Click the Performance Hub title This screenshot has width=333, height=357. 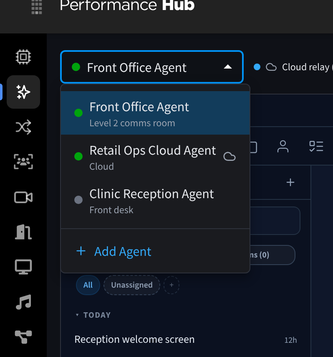pos(127,5)
